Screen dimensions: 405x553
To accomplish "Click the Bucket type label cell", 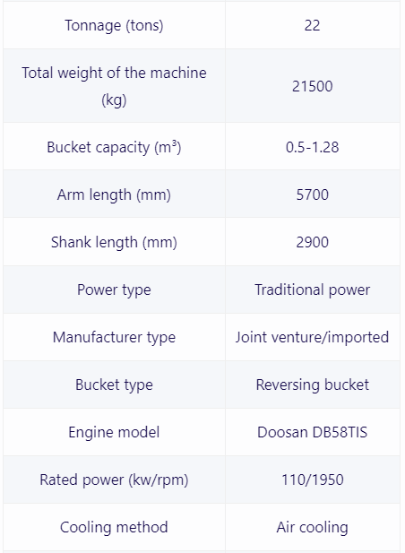I will [114, 385].
